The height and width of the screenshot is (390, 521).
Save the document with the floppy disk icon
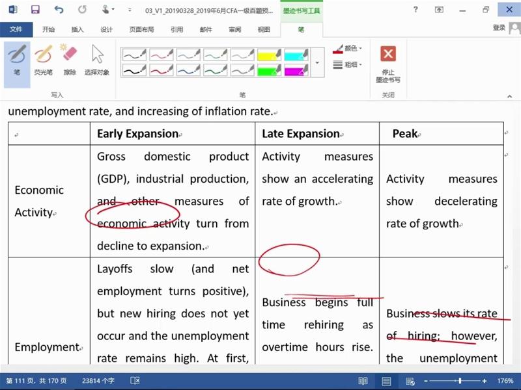[35, 9]
